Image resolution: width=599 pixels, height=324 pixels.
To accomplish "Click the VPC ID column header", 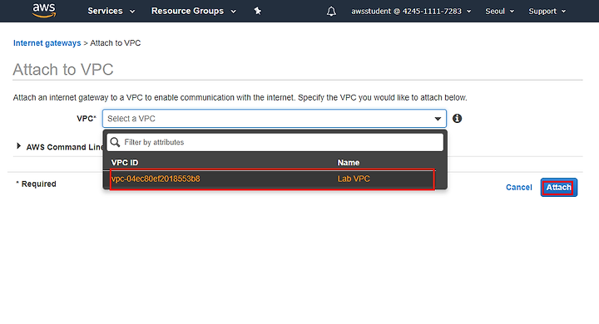I will coord(125,163).
